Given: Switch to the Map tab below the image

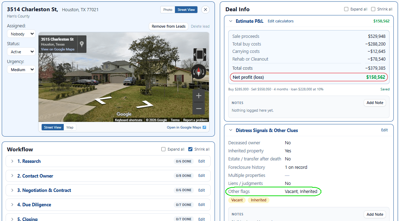Looking at the screenshot, I should pyautogui.click(x=70, y=127).
